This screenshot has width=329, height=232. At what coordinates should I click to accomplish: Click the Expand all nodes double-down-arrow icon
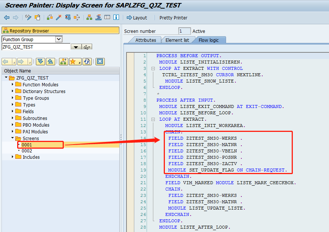pos(41,62)
